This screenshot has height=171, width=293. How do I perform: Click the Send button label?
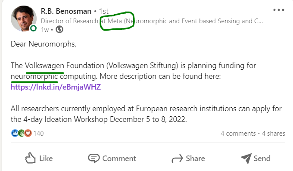[x=262, y=159]
